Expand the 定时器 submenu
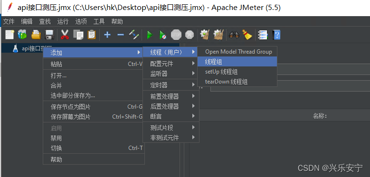This screenshot has height=177, width=370. click(x=171, y=85)
